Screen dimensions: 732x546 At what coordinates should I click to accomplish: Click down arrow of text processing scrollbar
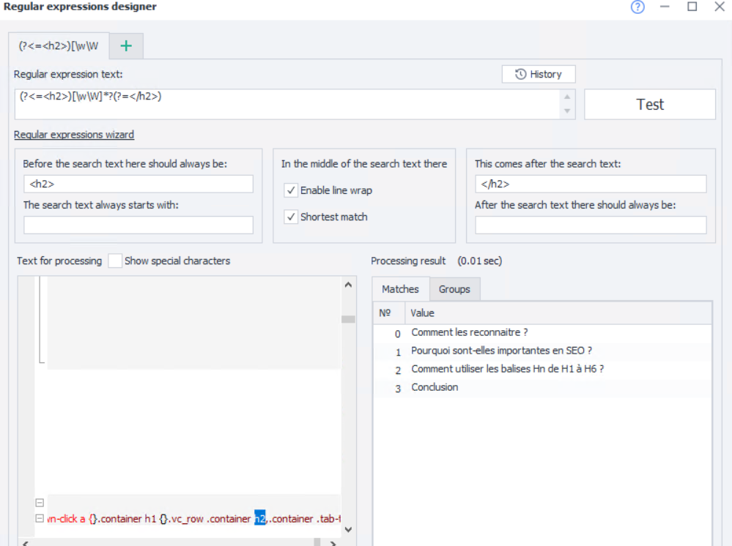pyautogui.click(x=348, y=529)
